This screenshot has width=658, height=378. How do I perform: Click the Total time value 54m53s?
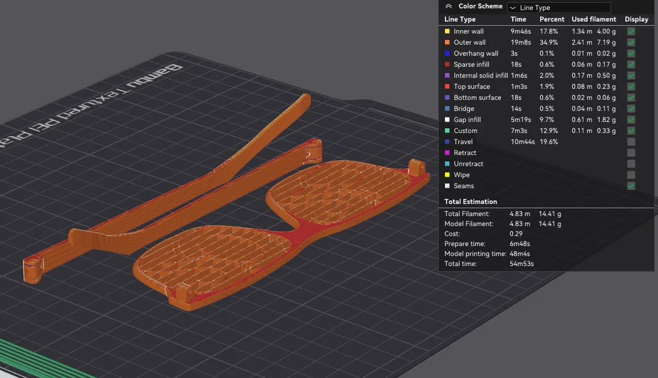[x=522, y=264]
